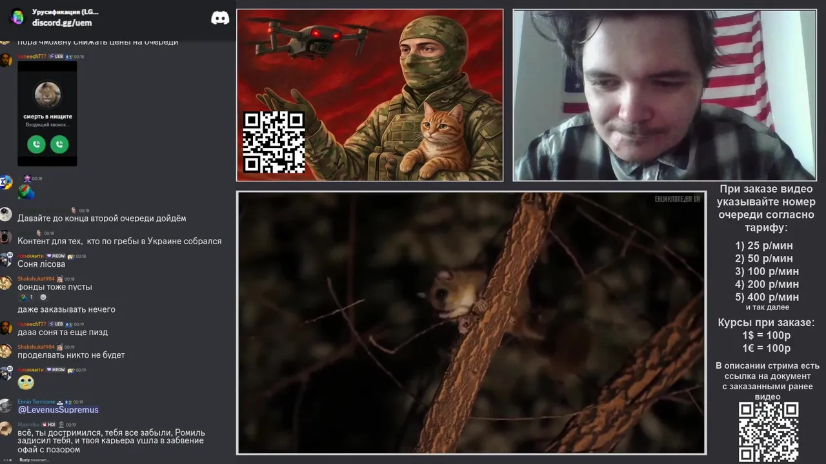
Task: Click the message 'даже заказывать нечего'
Action: (x=66, y=309)
